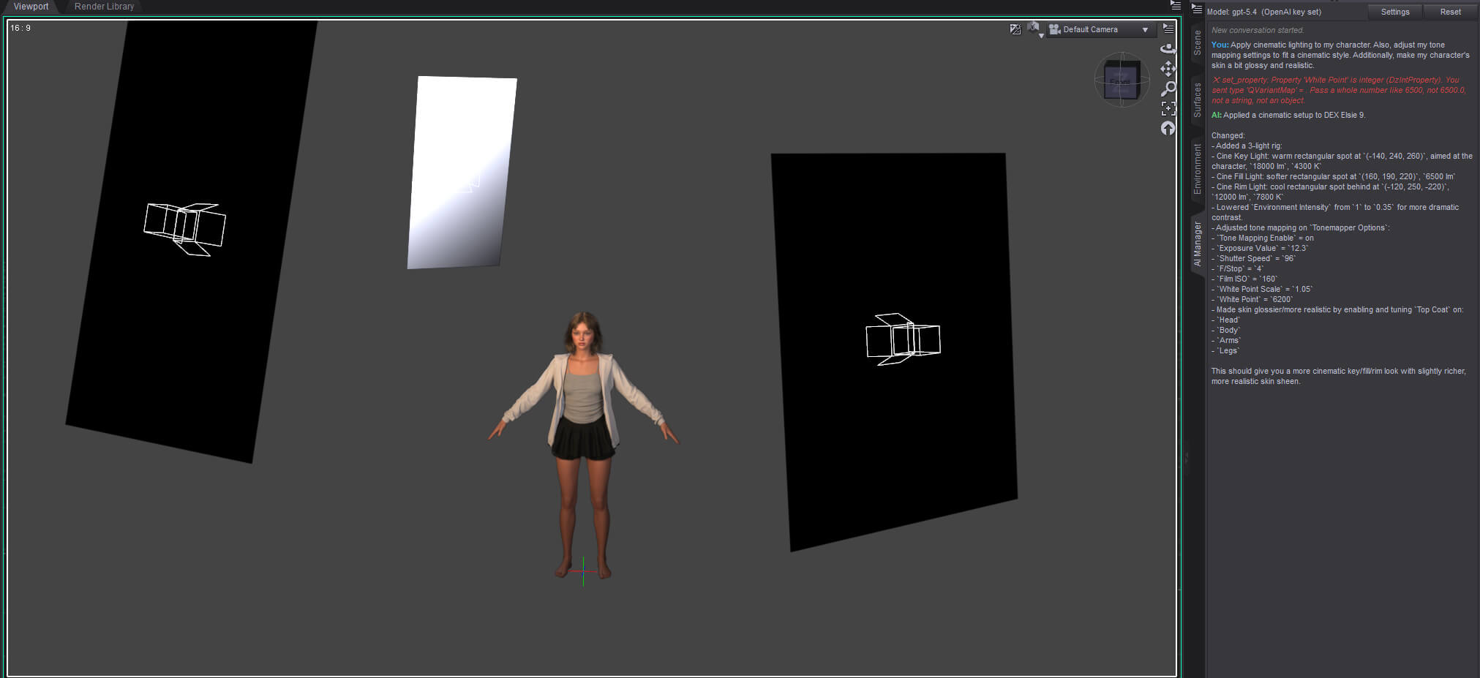Image resolution: width=1480 pixels, height=678 pixels.
Task: Click the Settings button
Action: 1395,12
